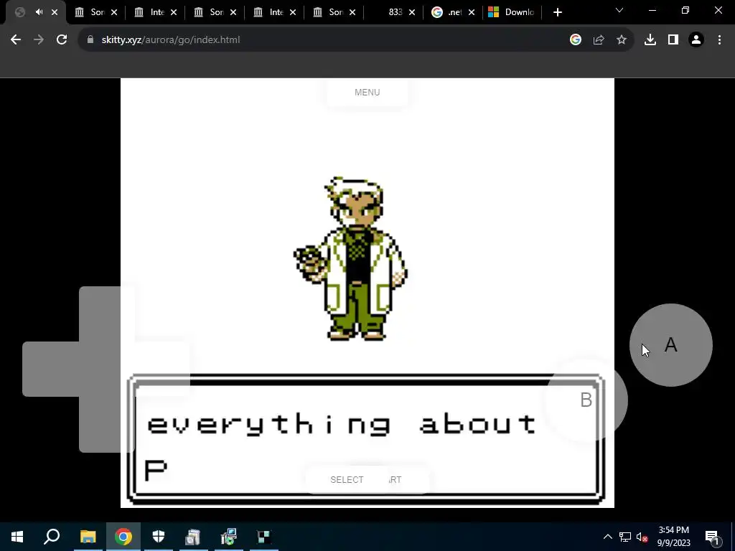Close the 833 tab
Image resolution: width=735 pixels, height=551 pixels.
click(412, 12)
